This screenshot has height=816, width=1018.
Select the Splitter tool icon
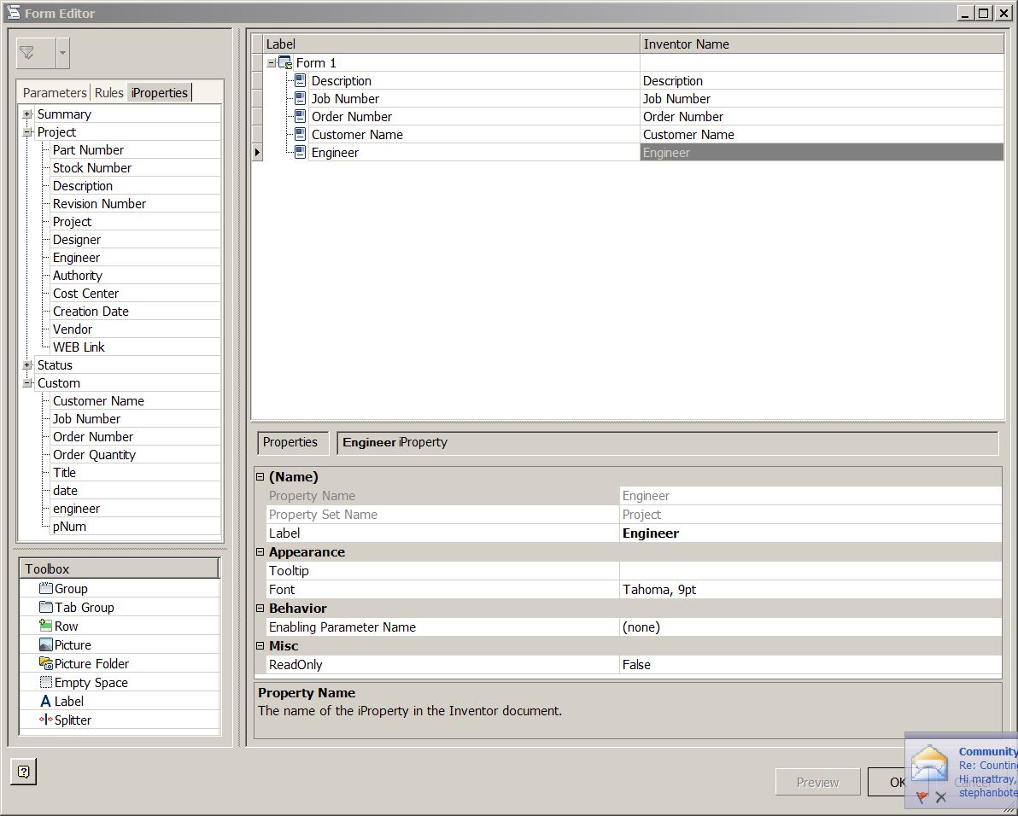pos(45,720)
